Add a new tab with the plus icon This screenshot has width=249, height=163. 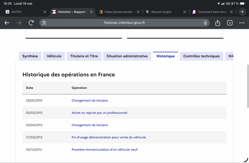pyautogui.click(x=242, y=12)
